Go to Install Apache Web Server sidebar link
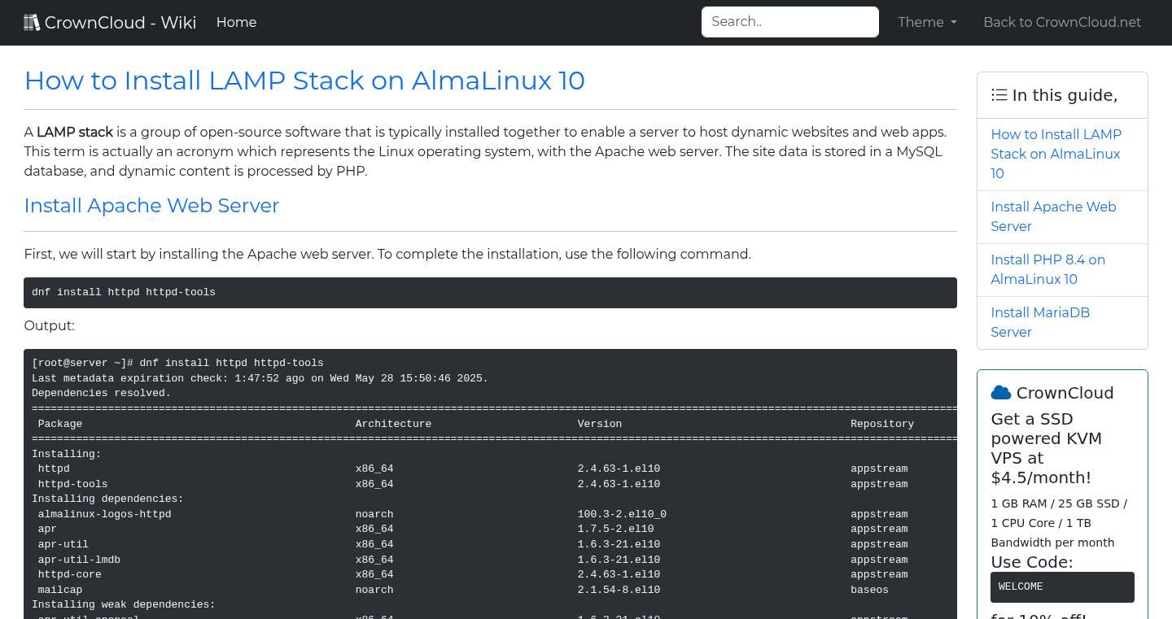 pos(1053,216)
